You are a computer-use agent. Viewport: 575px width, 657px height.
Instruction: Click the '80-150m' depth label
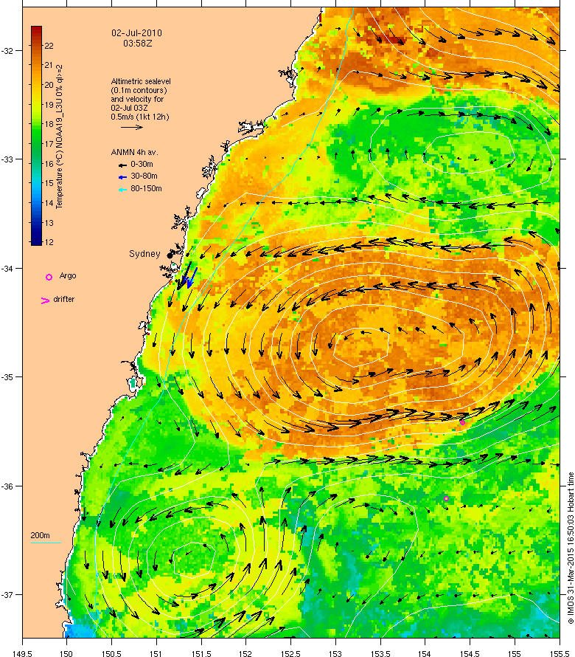(x=146, y=188)
